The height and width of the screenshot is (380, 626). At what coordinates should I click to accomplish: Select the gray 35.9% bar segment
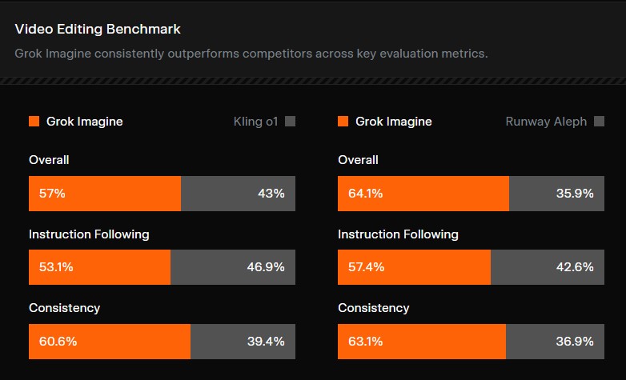(556, 194)
